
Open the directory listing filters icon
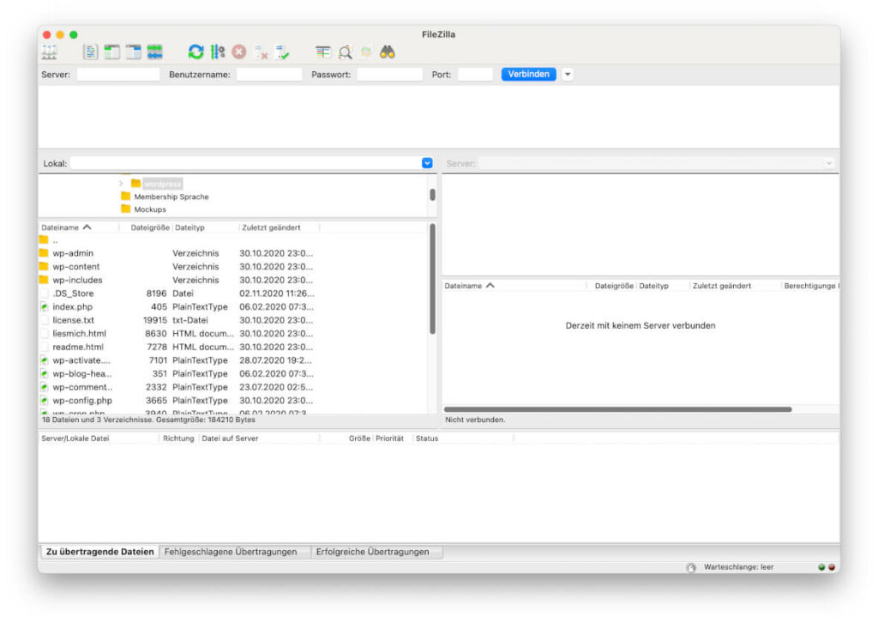point(322,52)
